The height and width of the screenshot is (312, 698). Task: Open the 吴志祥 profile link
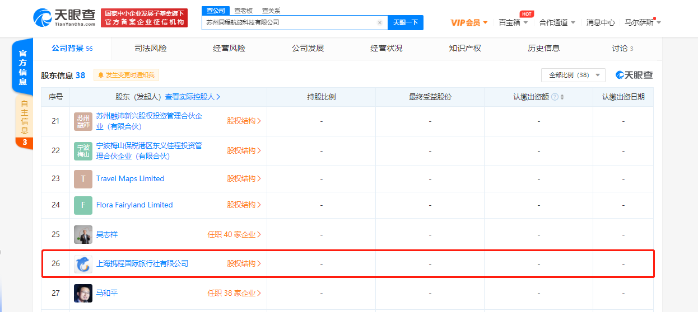click(107, 234)
